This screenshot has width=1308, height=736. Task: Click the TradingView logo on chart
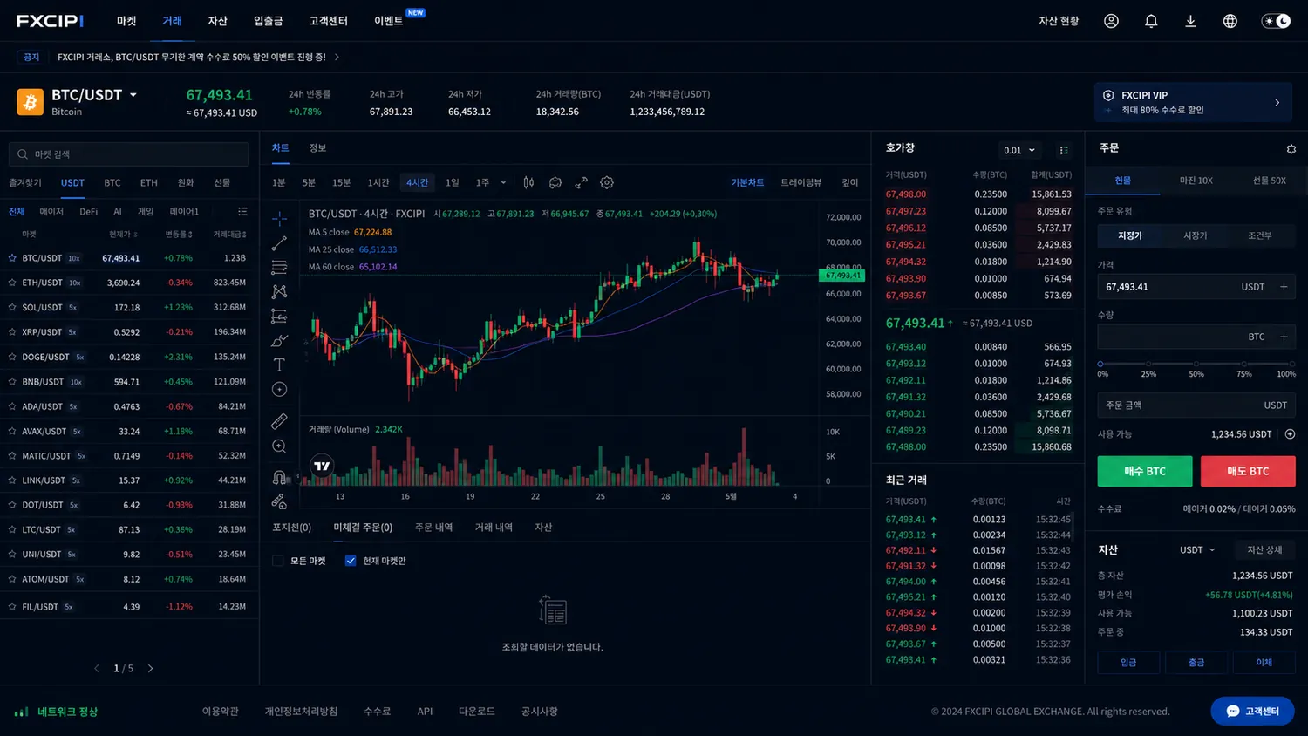pos(322,466)
